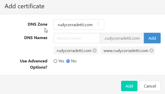Click the www.rudycorradetti.com name chip
This screenshot has height=94, width=165.
click(x=126, y=51)
